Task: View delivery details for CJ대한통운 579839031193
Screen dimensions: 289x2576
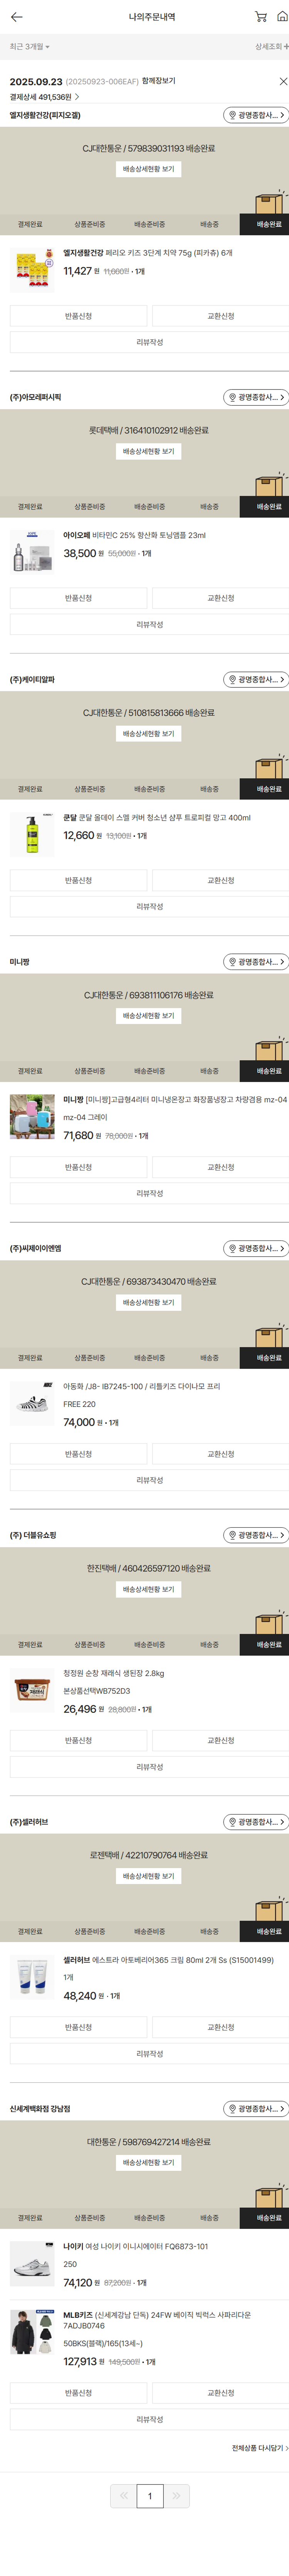Action: click(148, 169)
